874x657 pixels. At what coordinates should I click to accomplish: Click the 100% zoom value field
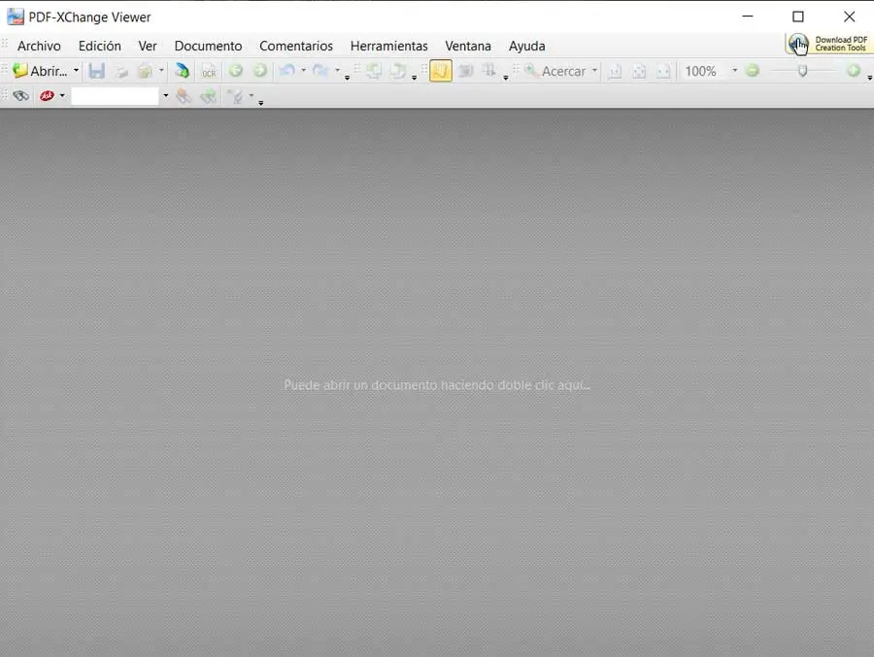pos(704,71)
